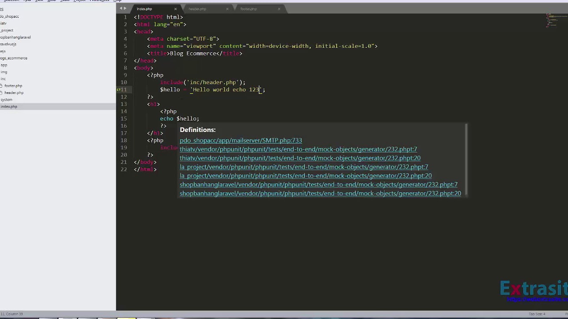Open thiatv generator/232.phpt:20 definition link
This screenshot has width=568, height=319.
point(300,158)
